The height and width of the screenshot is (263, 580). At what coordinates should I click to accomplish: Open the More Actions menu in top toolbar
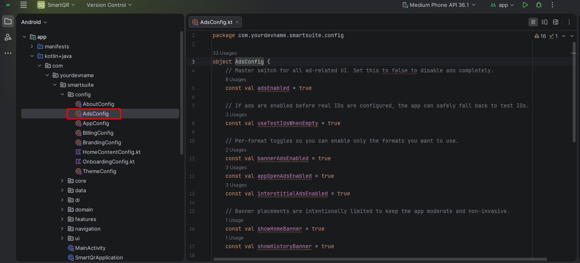coord(552,5)
